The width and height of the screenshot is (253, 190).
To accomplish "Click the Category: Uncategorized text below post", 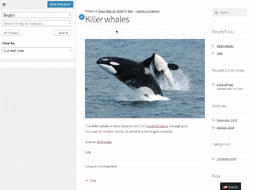I will (101, 166).
